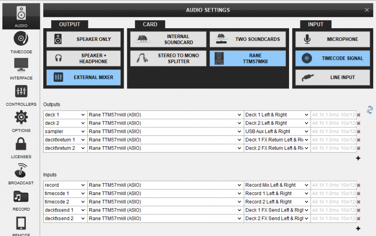Viewport: 376px width, 236px height.
Task: Switch to the Audio tab in sidebar
Action: tap(21, 16)
